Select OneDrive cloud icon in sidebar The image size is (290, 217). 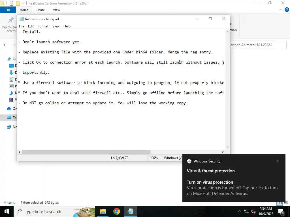click(x=9, y=109)
